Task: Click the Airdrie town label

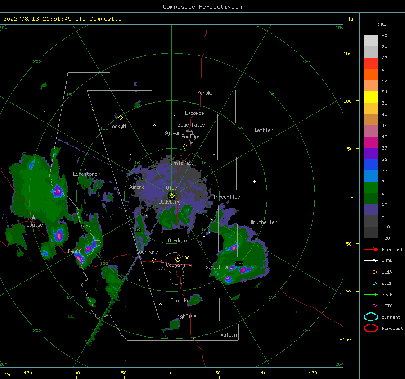Action: (177, 241)
